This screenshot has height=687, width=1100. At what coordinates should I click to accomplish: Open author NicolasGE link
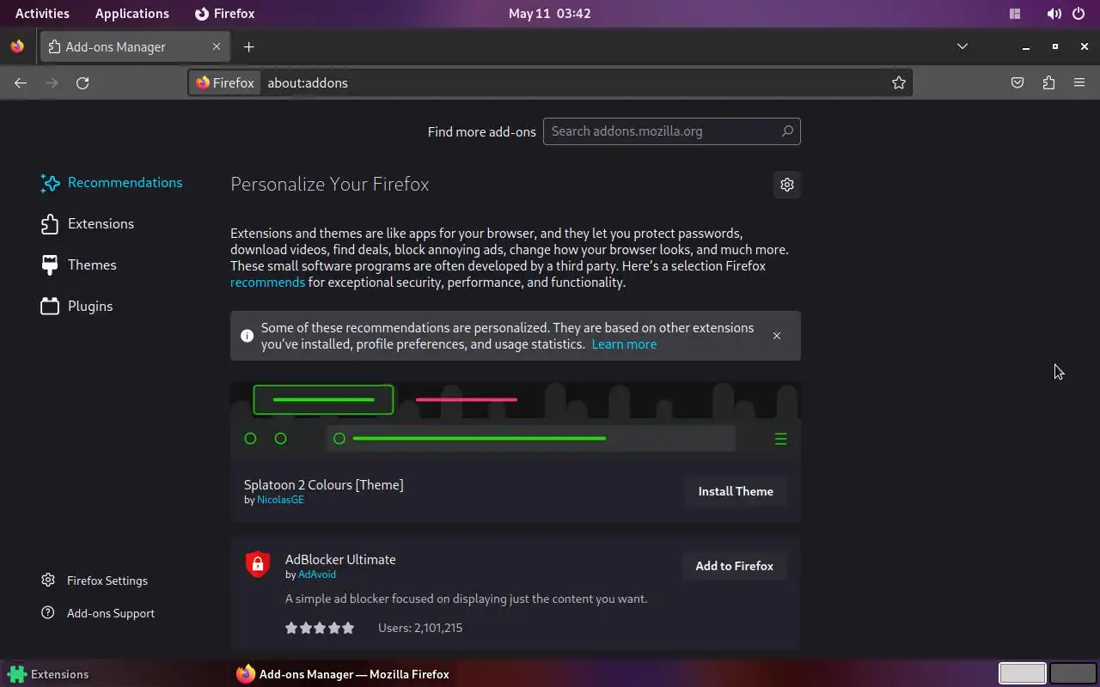280,500
